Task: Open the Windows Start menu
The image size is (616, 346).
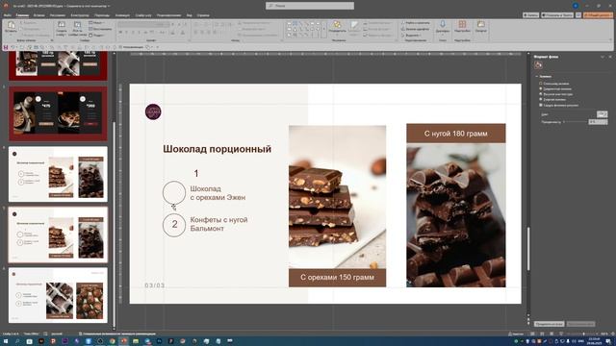Action: [x=6, y=341]
